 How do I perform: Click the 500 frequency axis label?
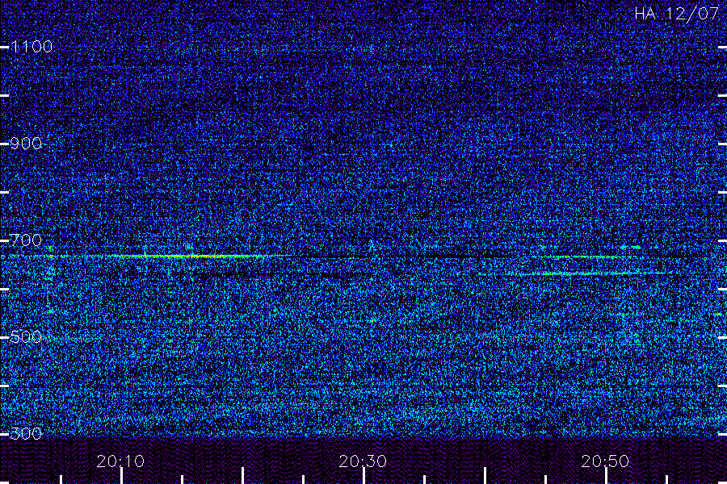(x=26, y=336)
